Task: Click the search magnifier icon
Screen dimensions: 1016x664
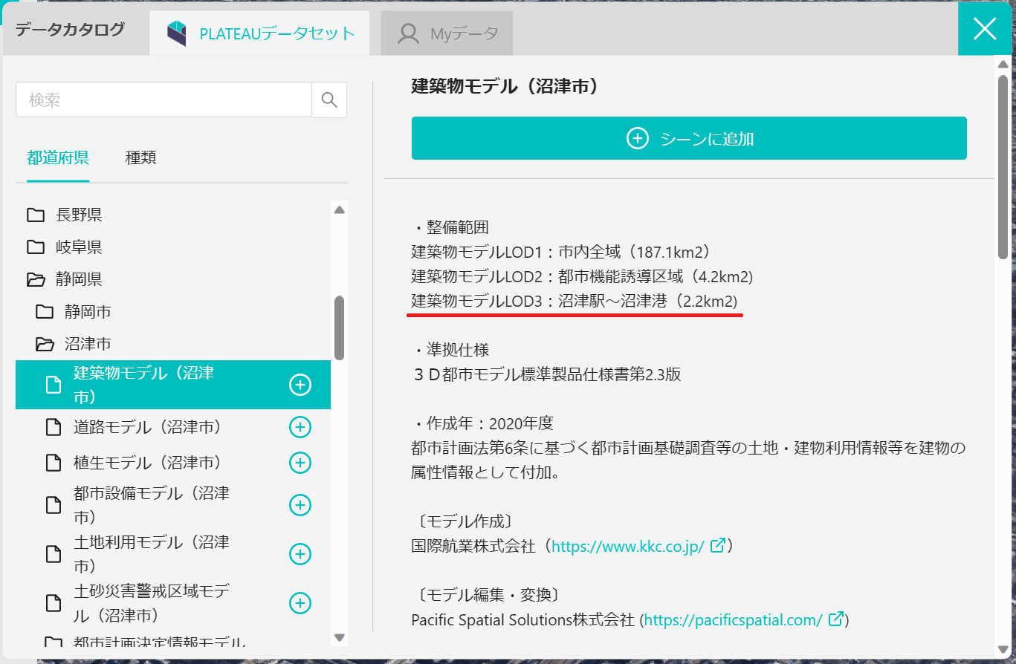Action: (x=329, y=100)
